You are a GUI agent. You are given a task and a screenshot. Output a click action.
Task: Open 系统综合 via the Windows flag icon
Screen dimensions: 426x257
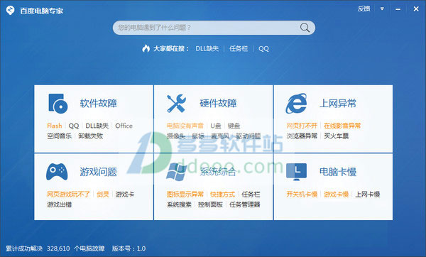(176, 172)
